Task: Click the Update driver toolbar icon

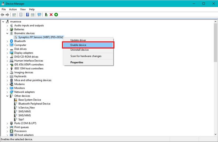Action: tap(46, 15)
